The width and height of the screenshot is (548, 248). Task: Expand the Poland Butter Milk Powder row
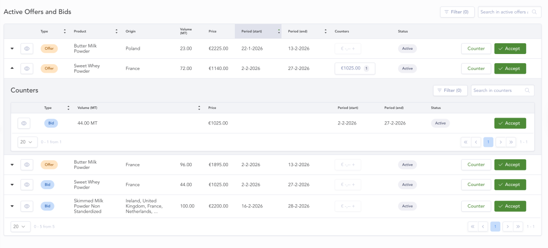click(x=12, y=49)
